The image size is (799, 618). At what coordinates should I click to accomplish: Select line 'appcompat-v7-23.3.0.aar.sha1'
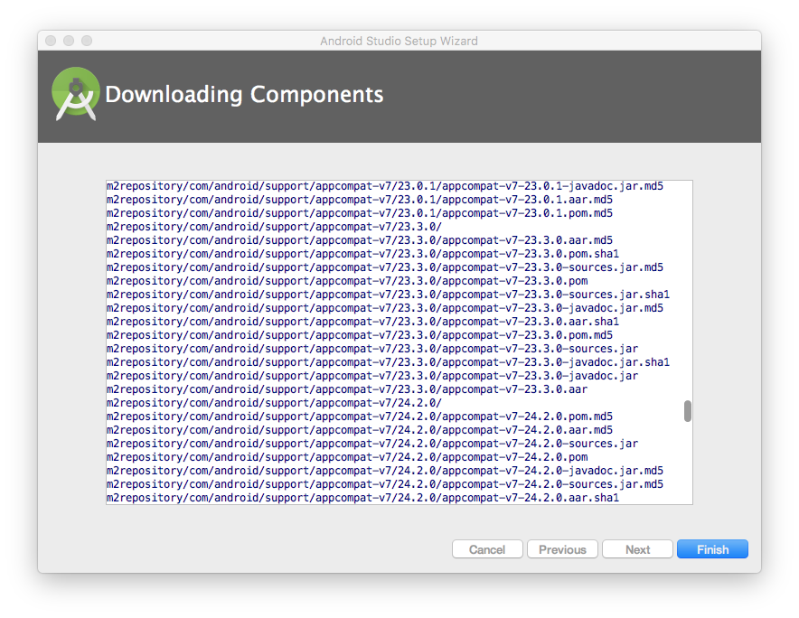[362, 322]
